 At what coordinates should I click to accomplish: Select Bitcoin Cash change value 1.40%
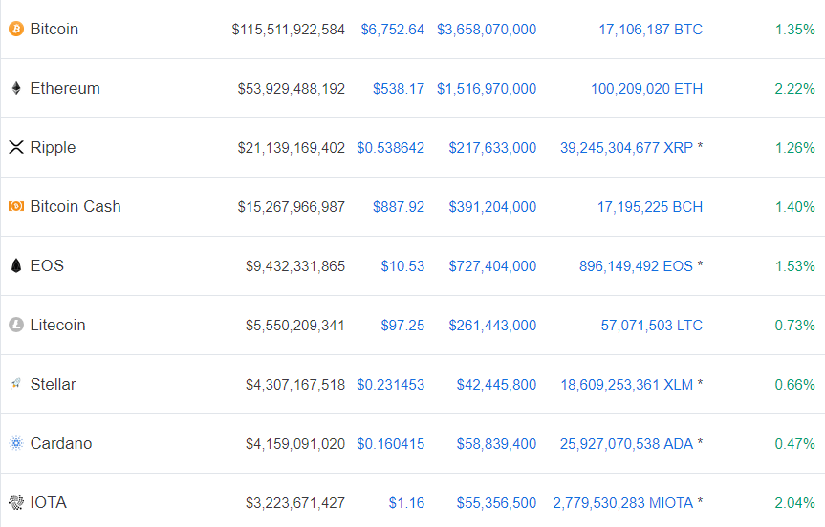coord(795,207)
